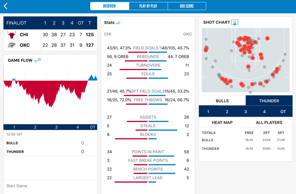Open the Box Score tab
The image size is (296, 194).
[187, 6]
